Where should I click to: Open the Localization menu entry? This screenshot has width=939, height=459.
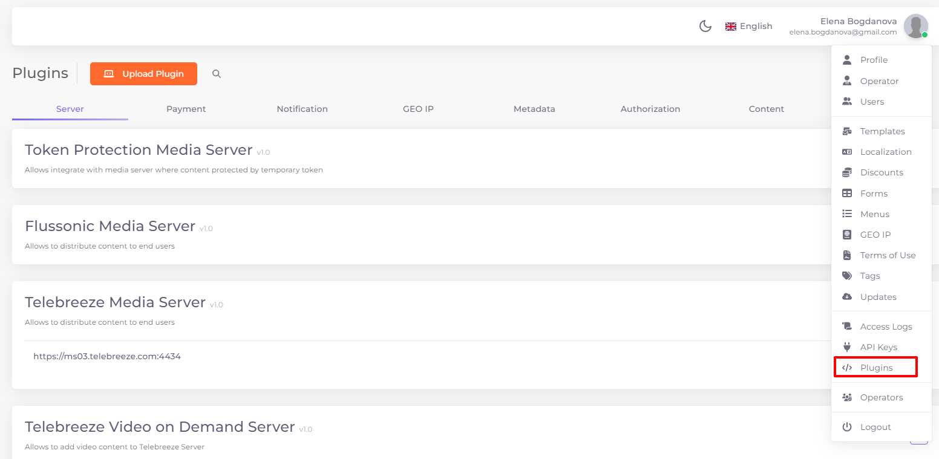coord(882,152)
